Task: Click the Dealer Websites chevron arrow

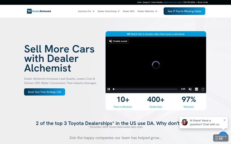Action: [156, 11]
